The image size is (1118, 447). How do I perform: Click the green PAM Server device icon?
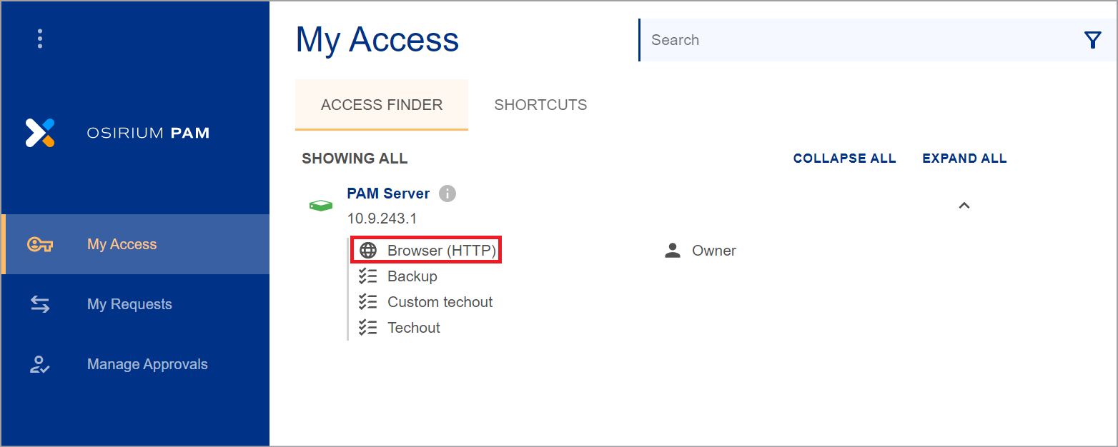[x=321, y=206]
